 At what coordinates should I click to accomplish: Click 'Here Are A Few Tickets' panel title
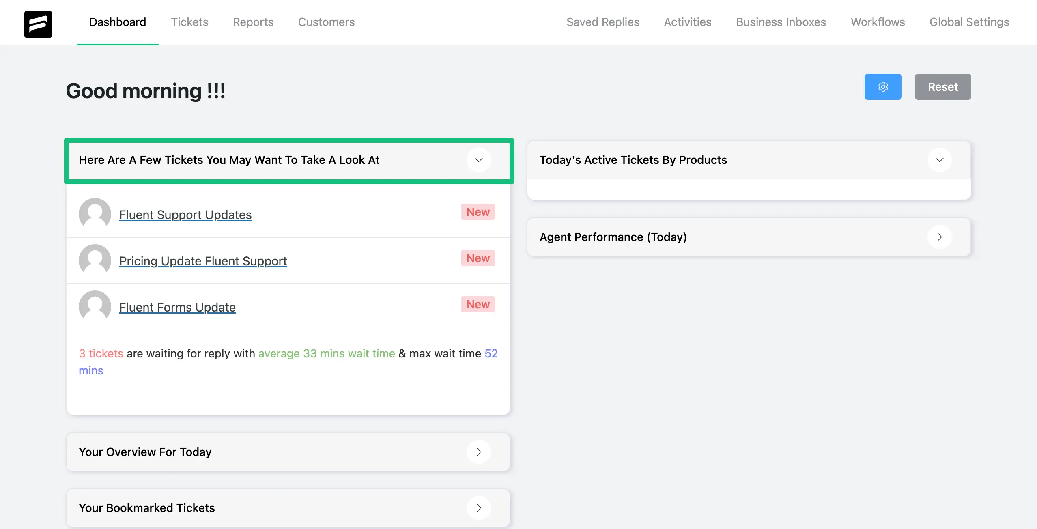[229, 160]
